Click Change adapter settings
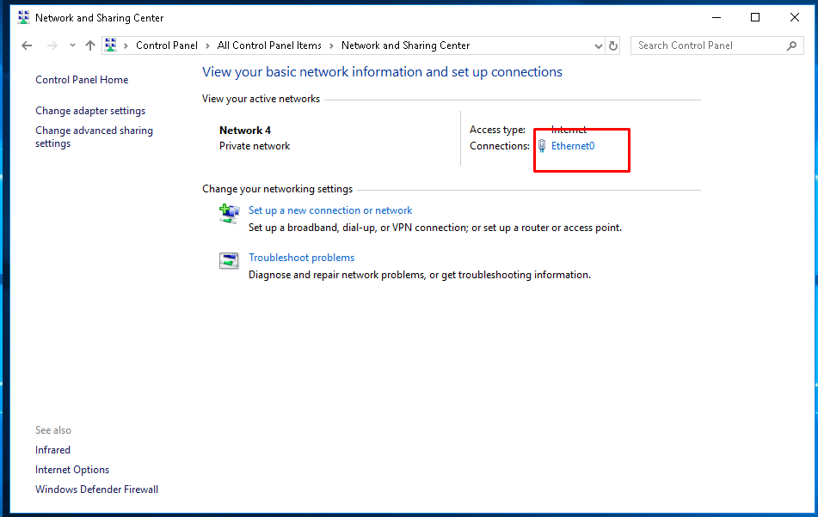Screen dimensions: 818x517 (89, 110)
